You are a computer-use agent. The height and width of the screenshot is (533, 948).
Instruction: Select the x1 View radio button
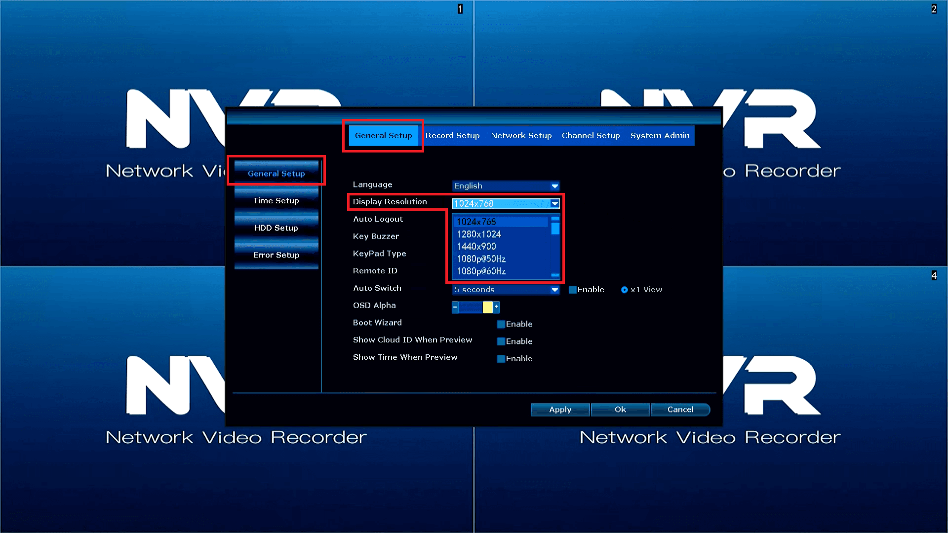[x=625, y=290]
